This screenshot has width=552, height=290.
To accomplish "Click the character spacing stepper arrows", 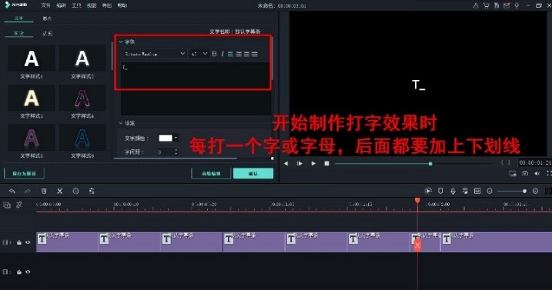I will (176, 152).
